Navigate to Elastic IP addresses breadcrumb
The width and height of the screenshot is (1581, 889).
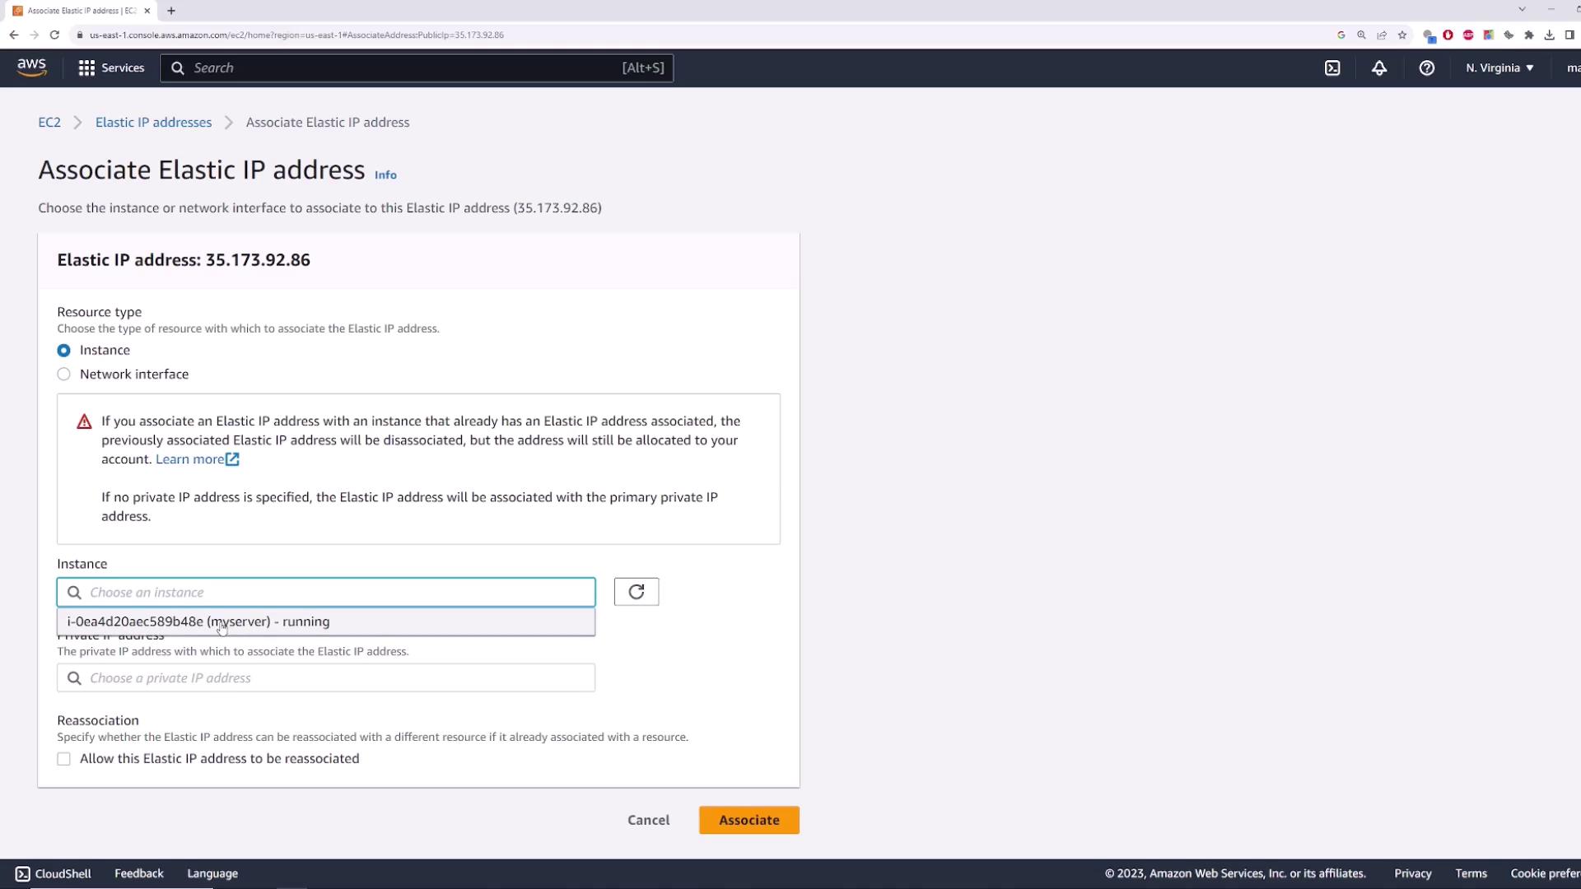pos(153,123)
